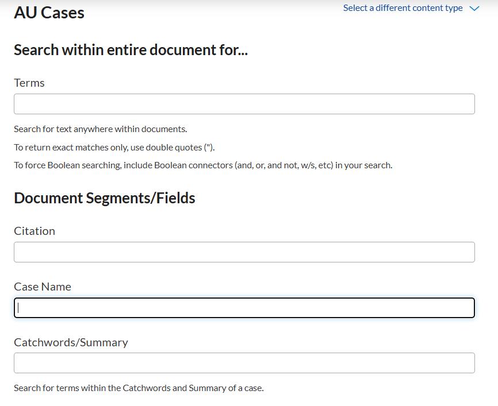The image size is (498, 406).
Task: Click the 'Document Segments/Fields' section heading
Action: tap(105, 198)
